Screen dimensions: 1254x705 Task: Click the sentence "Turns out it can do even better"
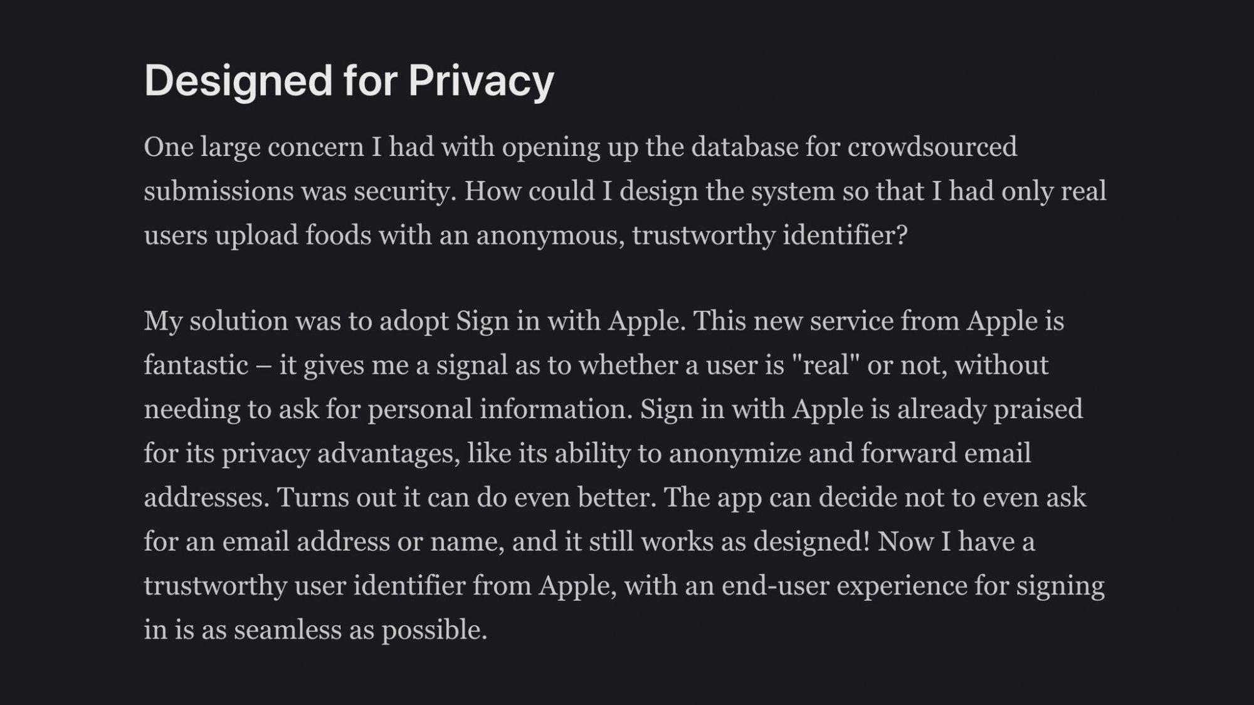pyautogui.click(x=463, y=498)
